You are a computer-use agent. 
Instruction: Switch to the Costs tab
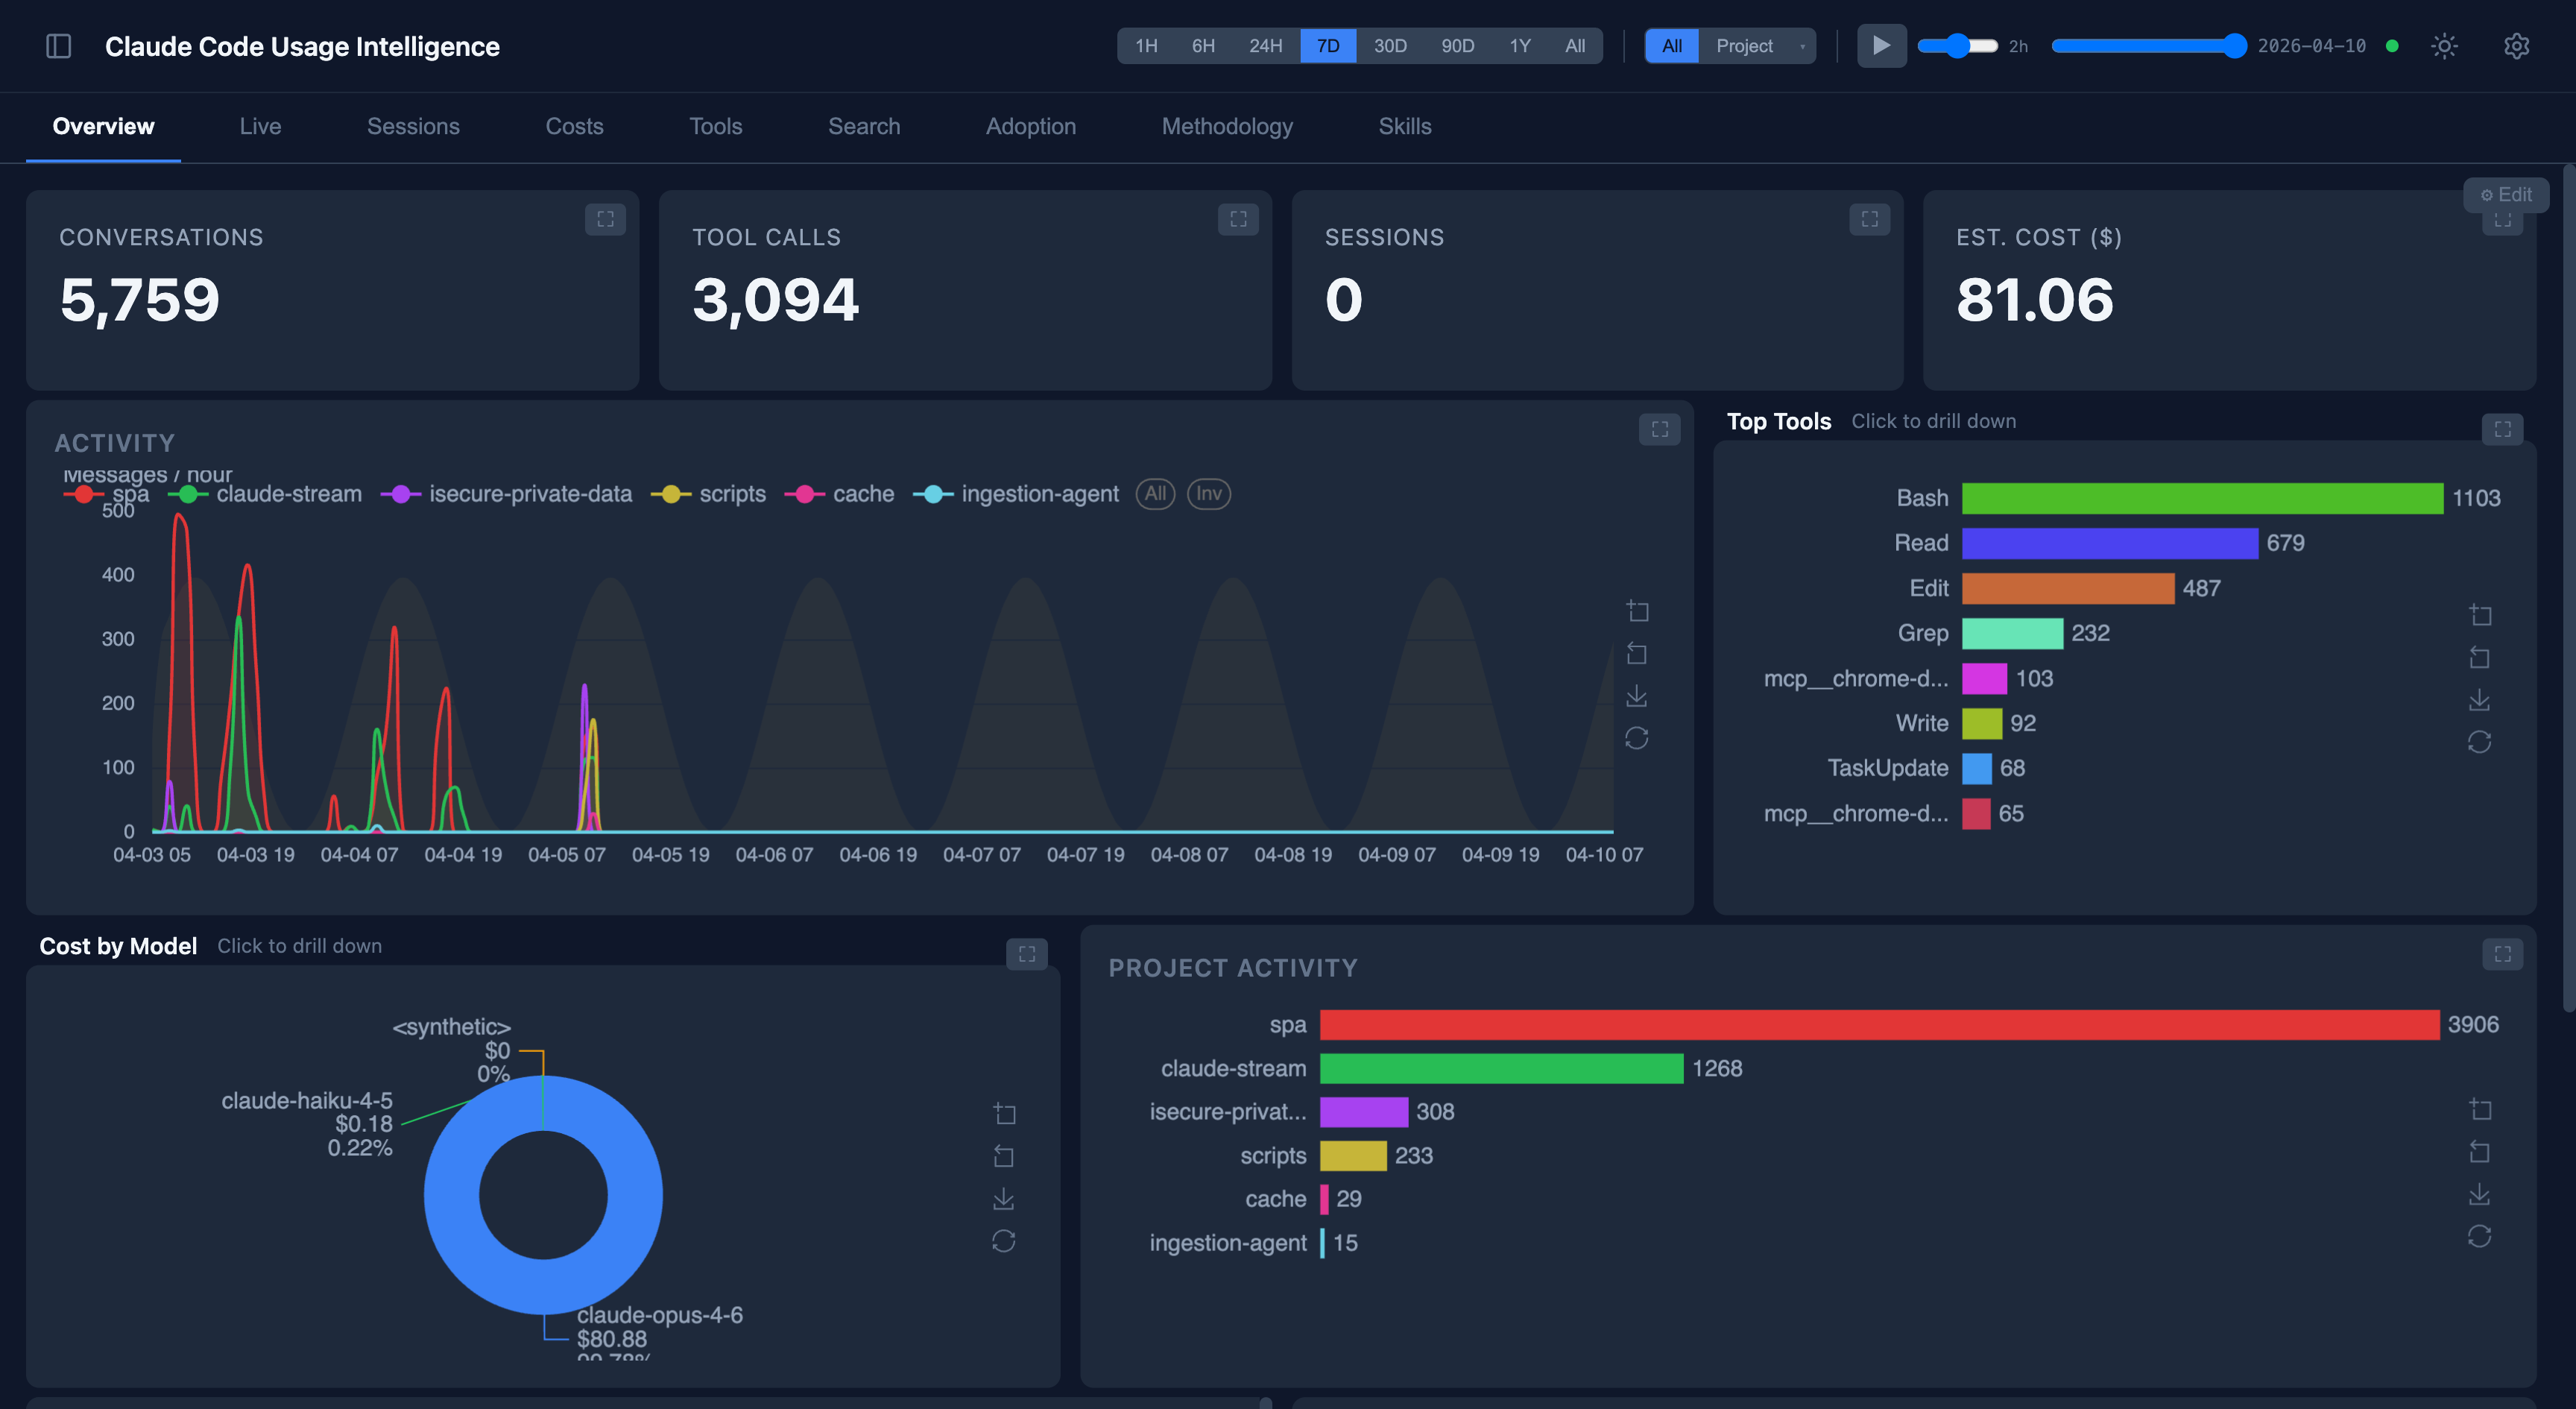(574, 126)
